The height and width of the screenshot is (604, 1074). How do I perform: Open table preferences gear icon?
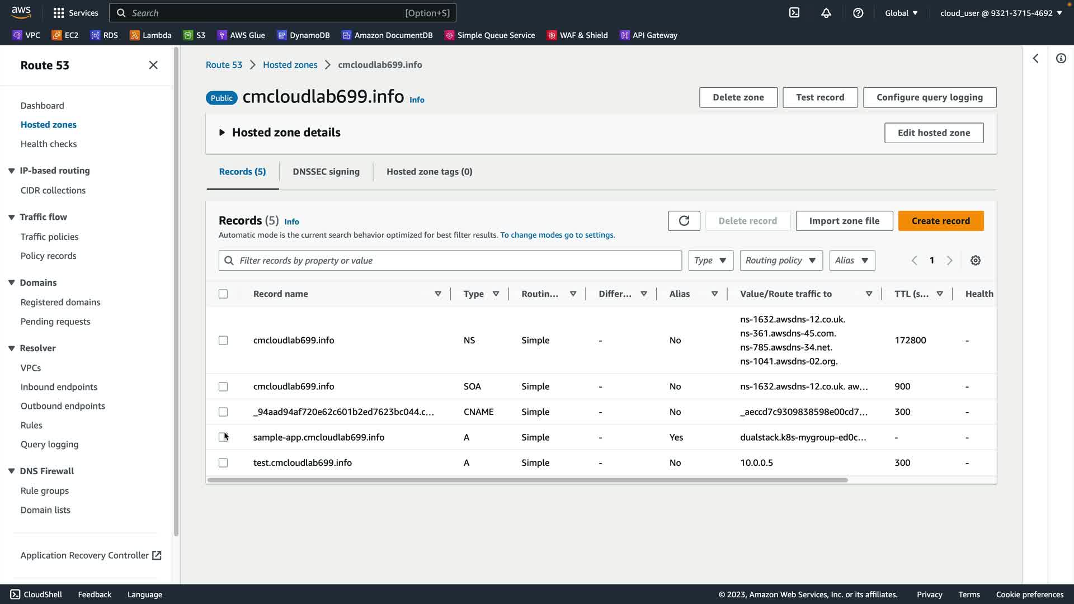click(x=975, y=261)
